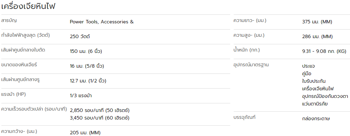Click the 9.31 - 9.08 กก. weight value
The height and width of the screenshot is (136, 350).
[x=324, y=51]
